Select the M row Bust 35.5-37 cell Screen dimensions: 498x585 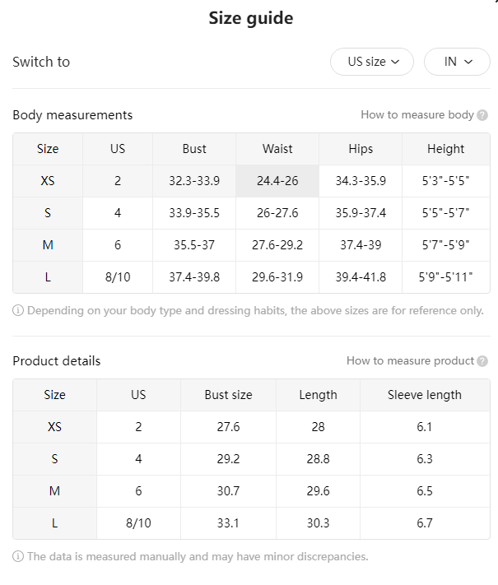[194, 245]
